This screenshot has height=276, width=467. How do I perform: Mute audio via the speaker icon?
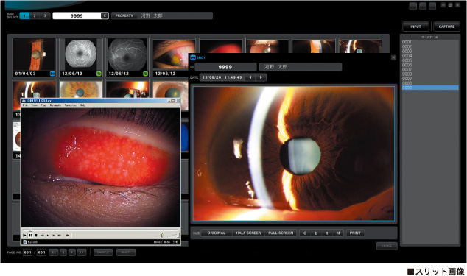coord(161,236)
